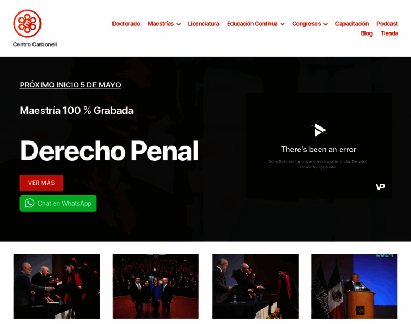Click the Centro Carbonell red logo icon
The width and height of the screenshot is (411, 324).
click(x=27, y=24)
